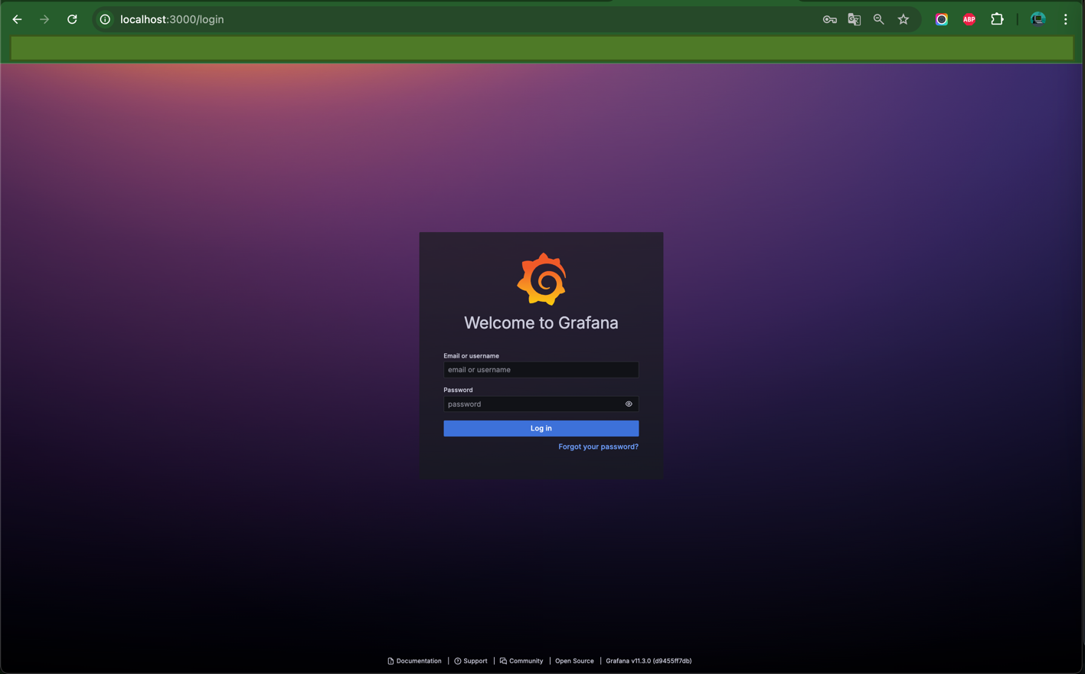This screenshot has width=1085, height=674.
Task: Open the colorful ring extension
Action: [942, 20]
